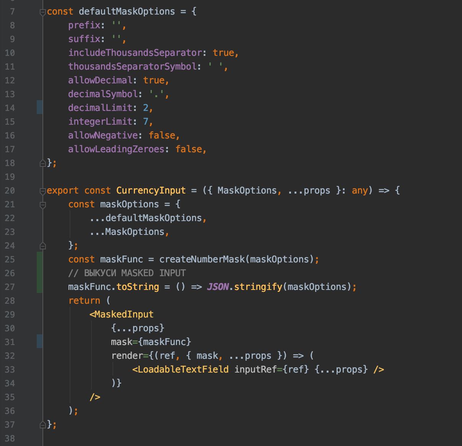This screenshot has height=446, width=462.
Task: Click the decimalSymbol property key
Action: coord(103,94)
